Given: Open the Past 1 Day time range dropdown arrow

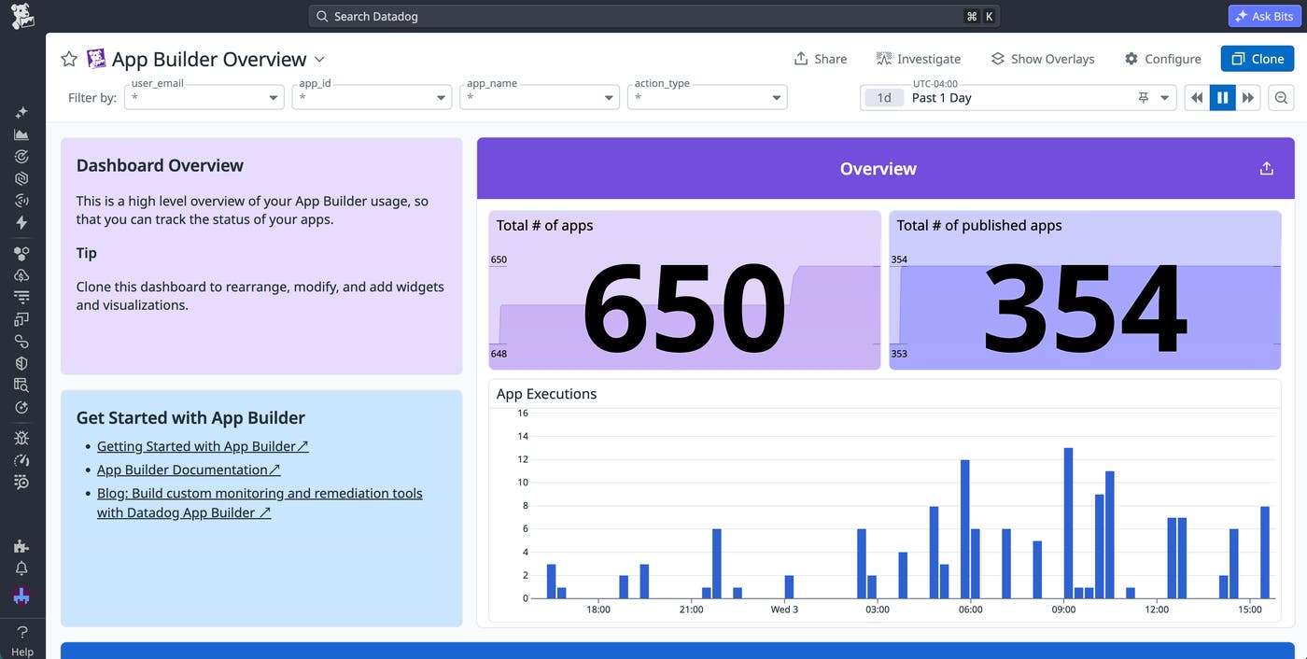Looking at the screenshot, I should pyautogui.click(x=1165, y=98).
